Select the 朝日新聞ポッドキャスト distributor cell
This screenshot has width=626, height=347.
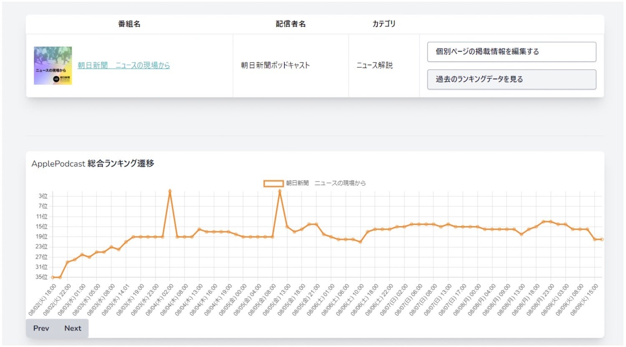click(x=275, y=66)
